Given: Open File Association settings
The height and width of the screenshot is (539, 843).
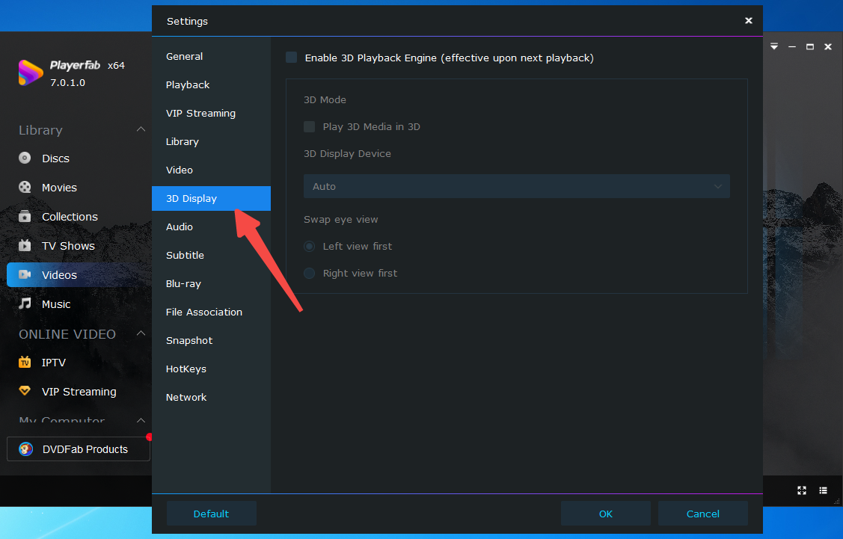Looking at the screenshot, I should 211,312.
